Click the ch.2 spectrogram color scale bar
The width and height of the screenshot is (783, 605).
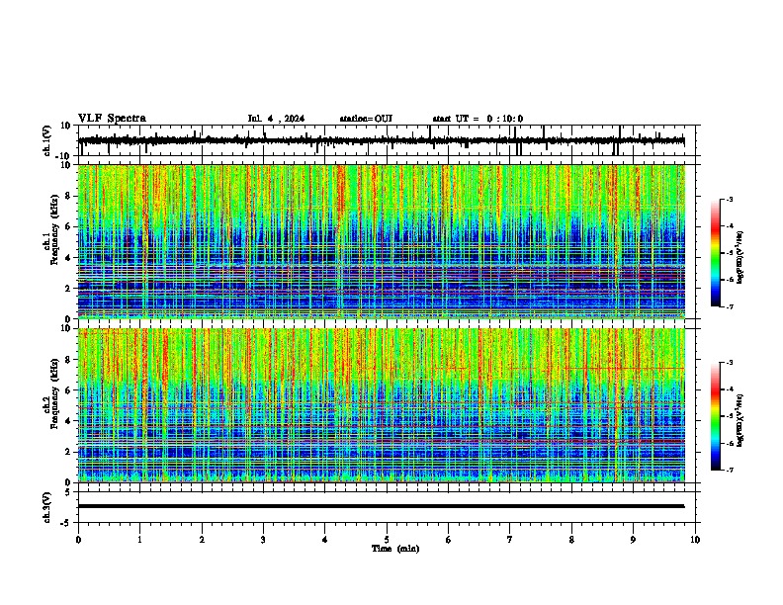716,416
